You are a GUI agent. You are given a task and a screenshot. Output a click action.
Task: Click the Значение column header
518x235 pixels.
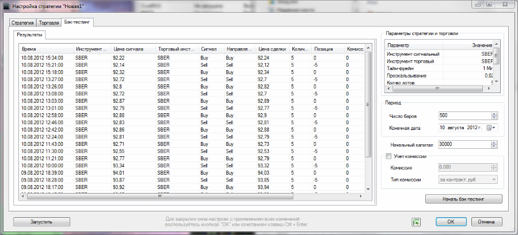point(468,45)
